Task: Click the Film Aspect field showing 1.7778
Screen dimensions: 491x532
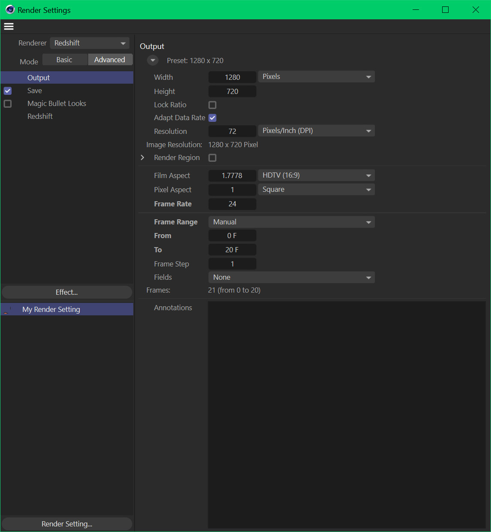Action: coord(232,175)
